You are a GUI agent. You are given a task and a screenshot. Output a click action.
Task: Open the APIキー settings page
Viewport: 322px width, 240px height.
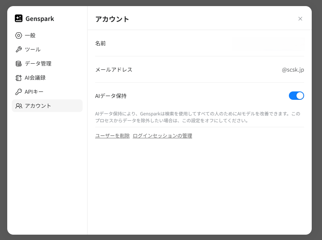tap(34, 92)
